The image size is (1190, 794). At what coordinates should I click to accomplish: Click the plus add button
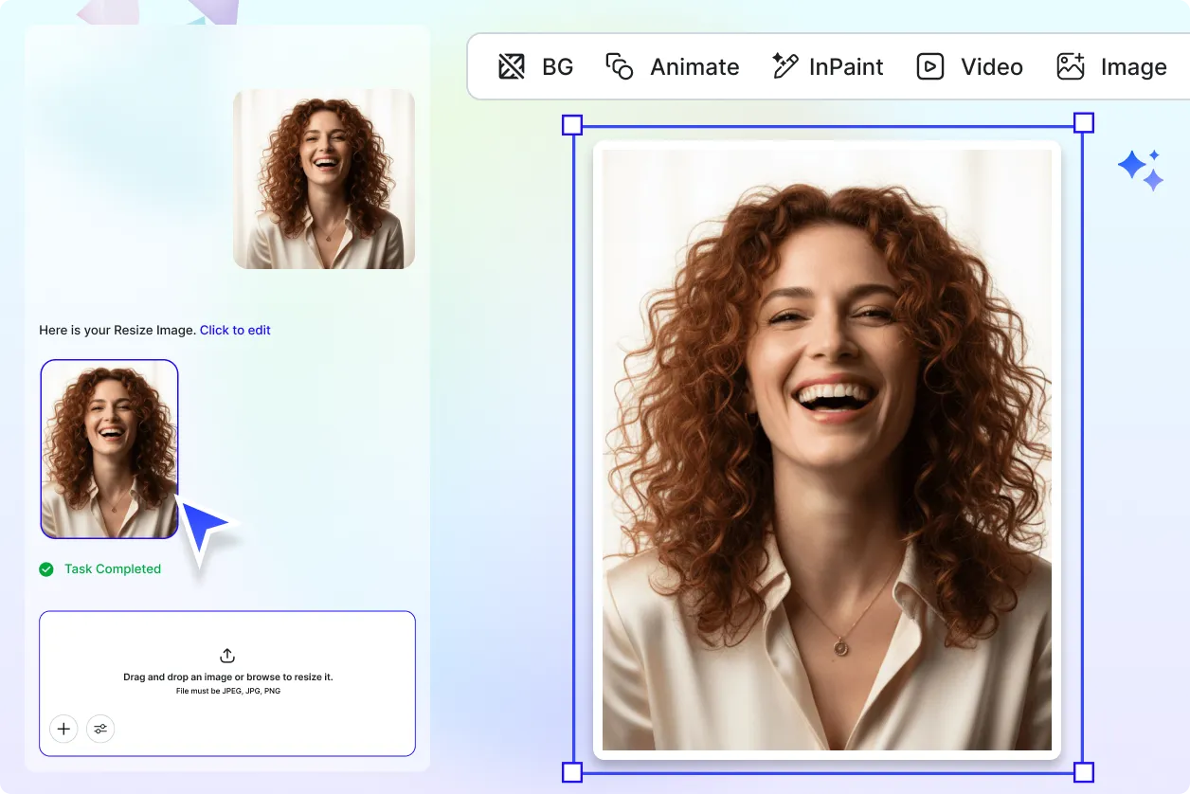point(63,729)
